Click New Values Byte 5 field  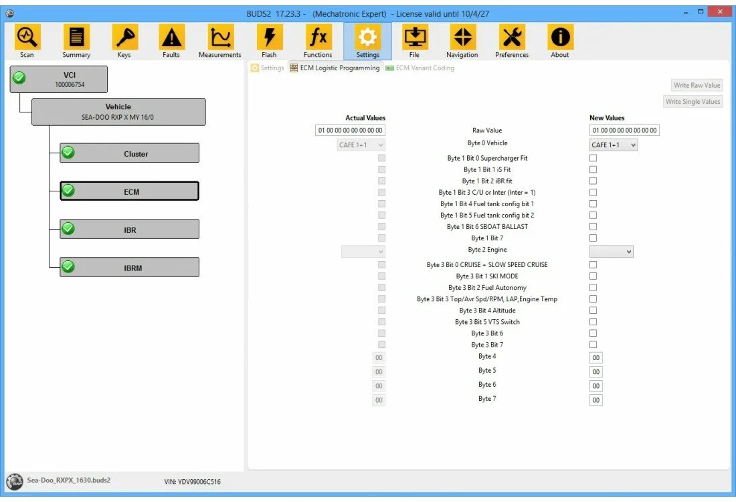pyautogui.click(x=595, y=372)
